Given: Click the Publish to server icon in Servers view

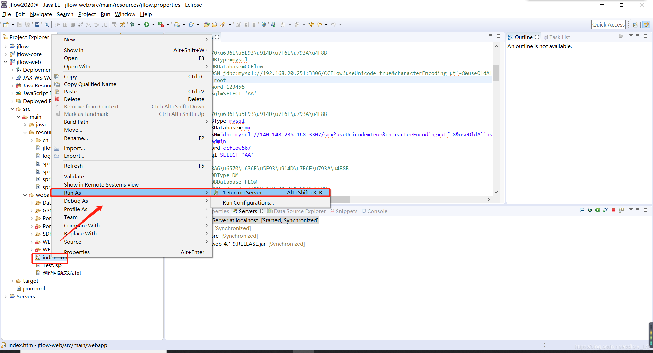Looking at the screenshot, I should (x=621, y=210).
